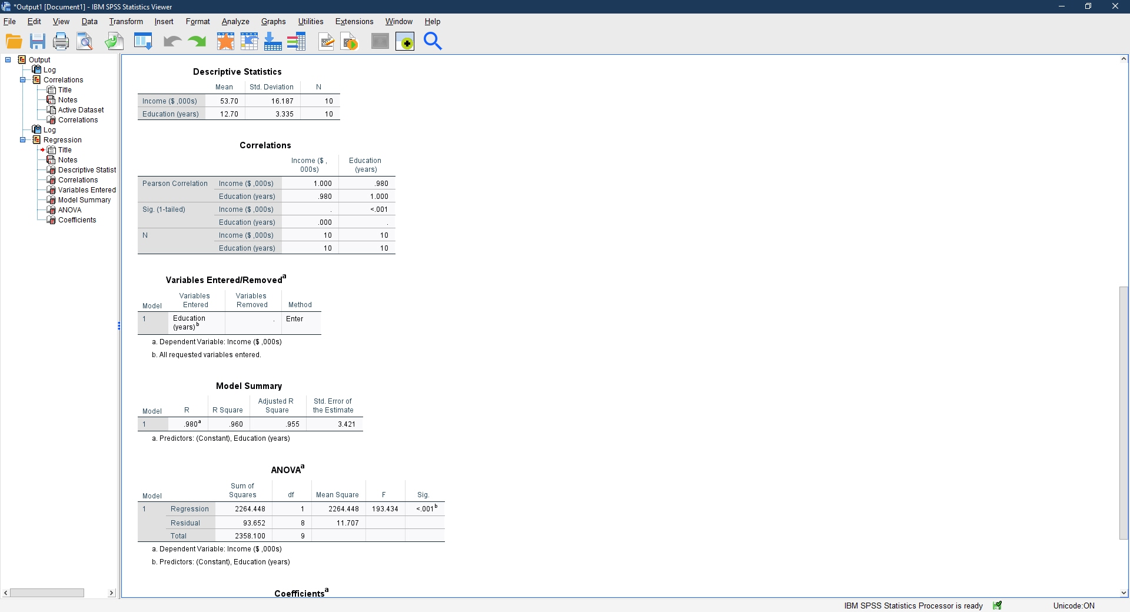Open the Recall recent dialogs icon
This screenshot has height=612, width=1130.
(x=143, y=41)
